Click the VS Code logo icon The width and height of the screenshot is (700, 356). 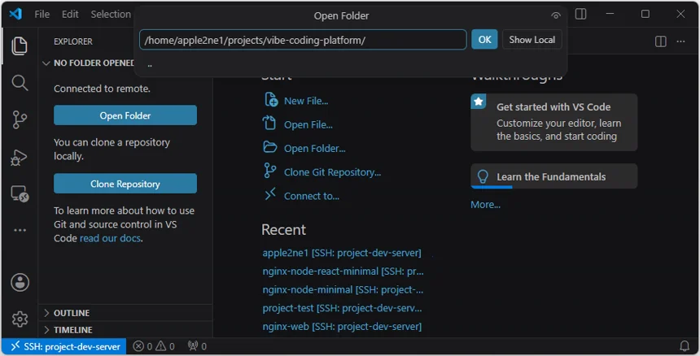point(15,14)
